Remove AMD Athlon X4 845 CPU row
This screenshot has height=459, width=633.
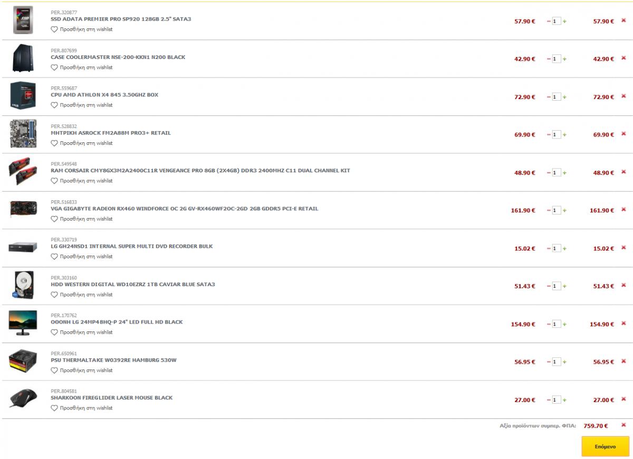[x=624, y=96]
